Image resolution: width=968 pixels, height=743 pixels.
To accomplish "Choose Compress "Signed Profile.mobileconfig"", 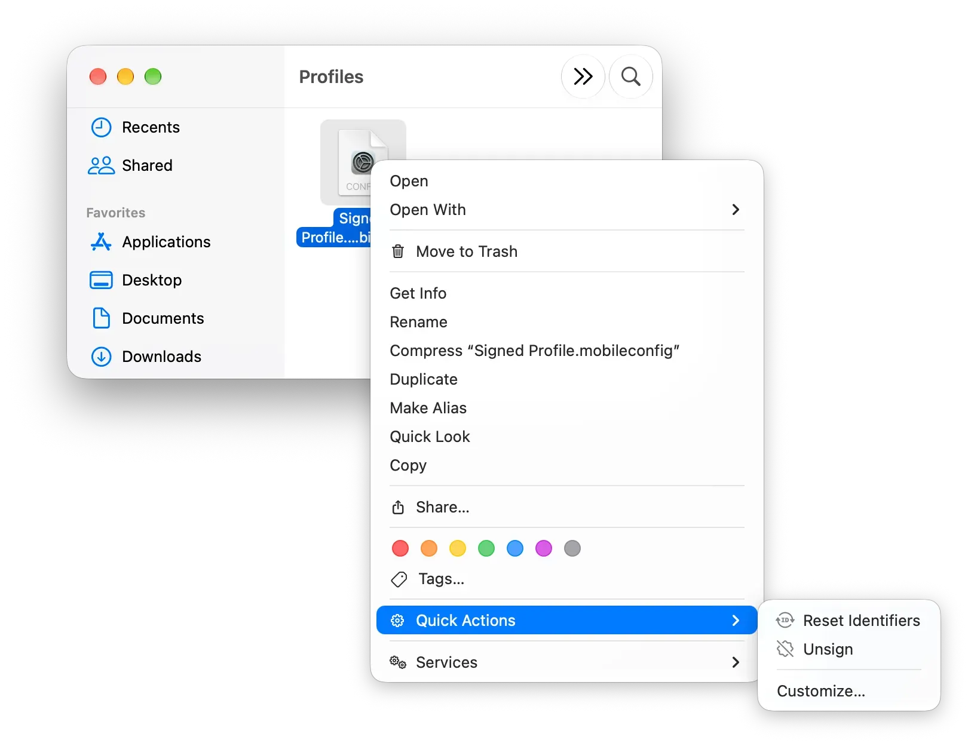I will tap(566, 351).
